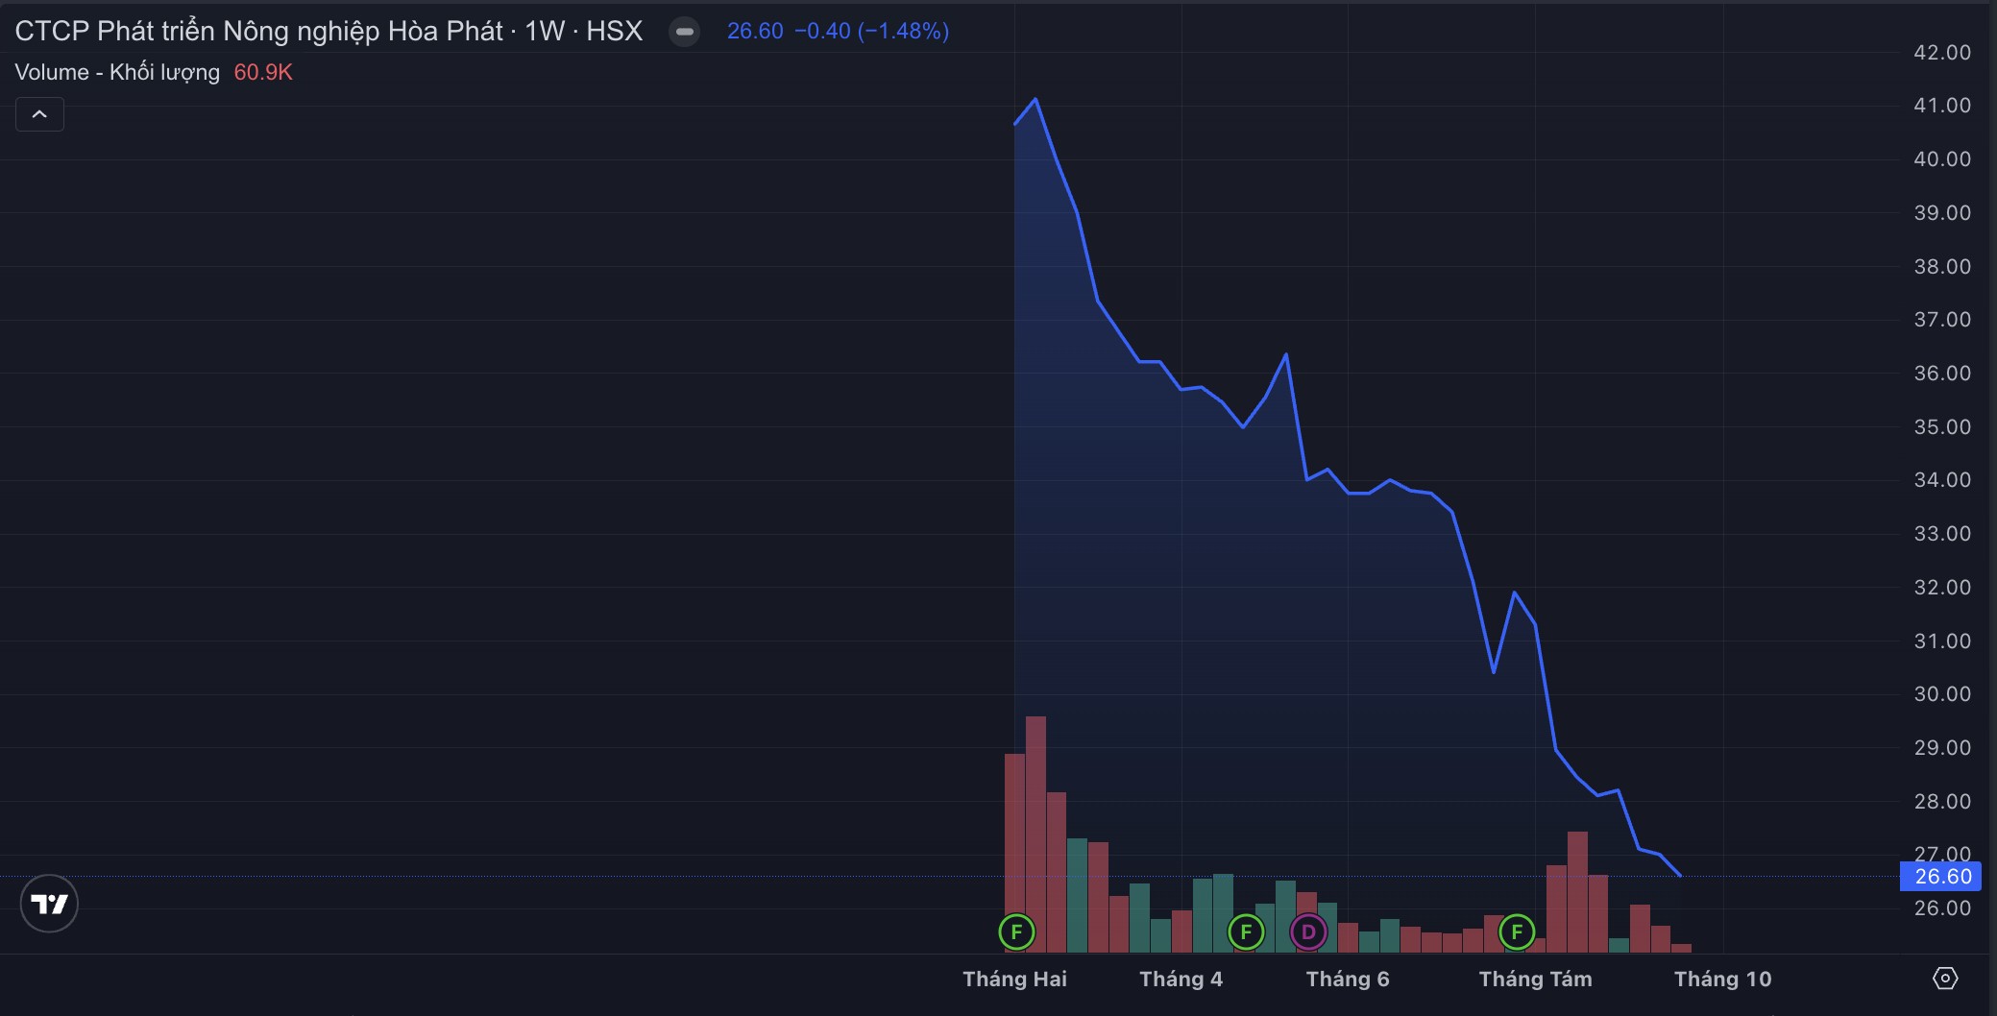
Task: Click the purple D dividend marker
Action: pyautogui.click(x=1307, y=931)
